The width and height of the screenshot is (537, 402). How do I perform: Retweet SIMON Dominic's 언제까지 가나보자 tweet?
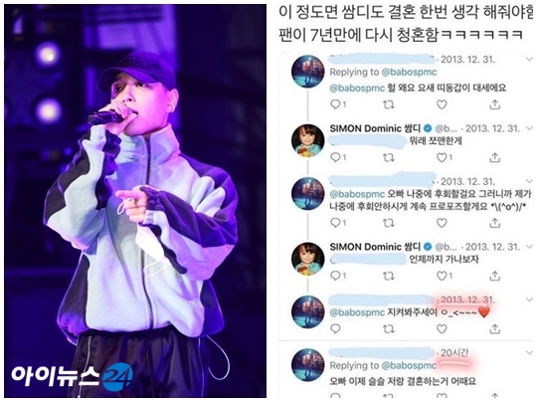[x=388, y=276]
